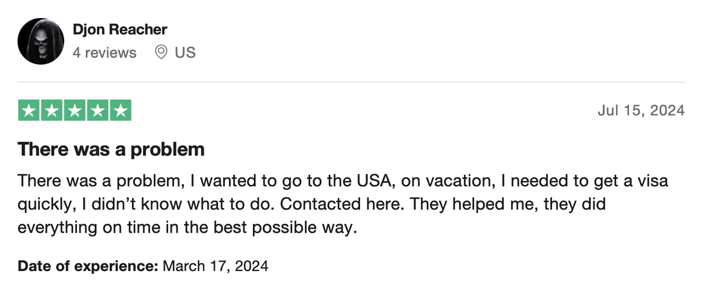
Task: Click the second green rating star
Action: [53, 110]
